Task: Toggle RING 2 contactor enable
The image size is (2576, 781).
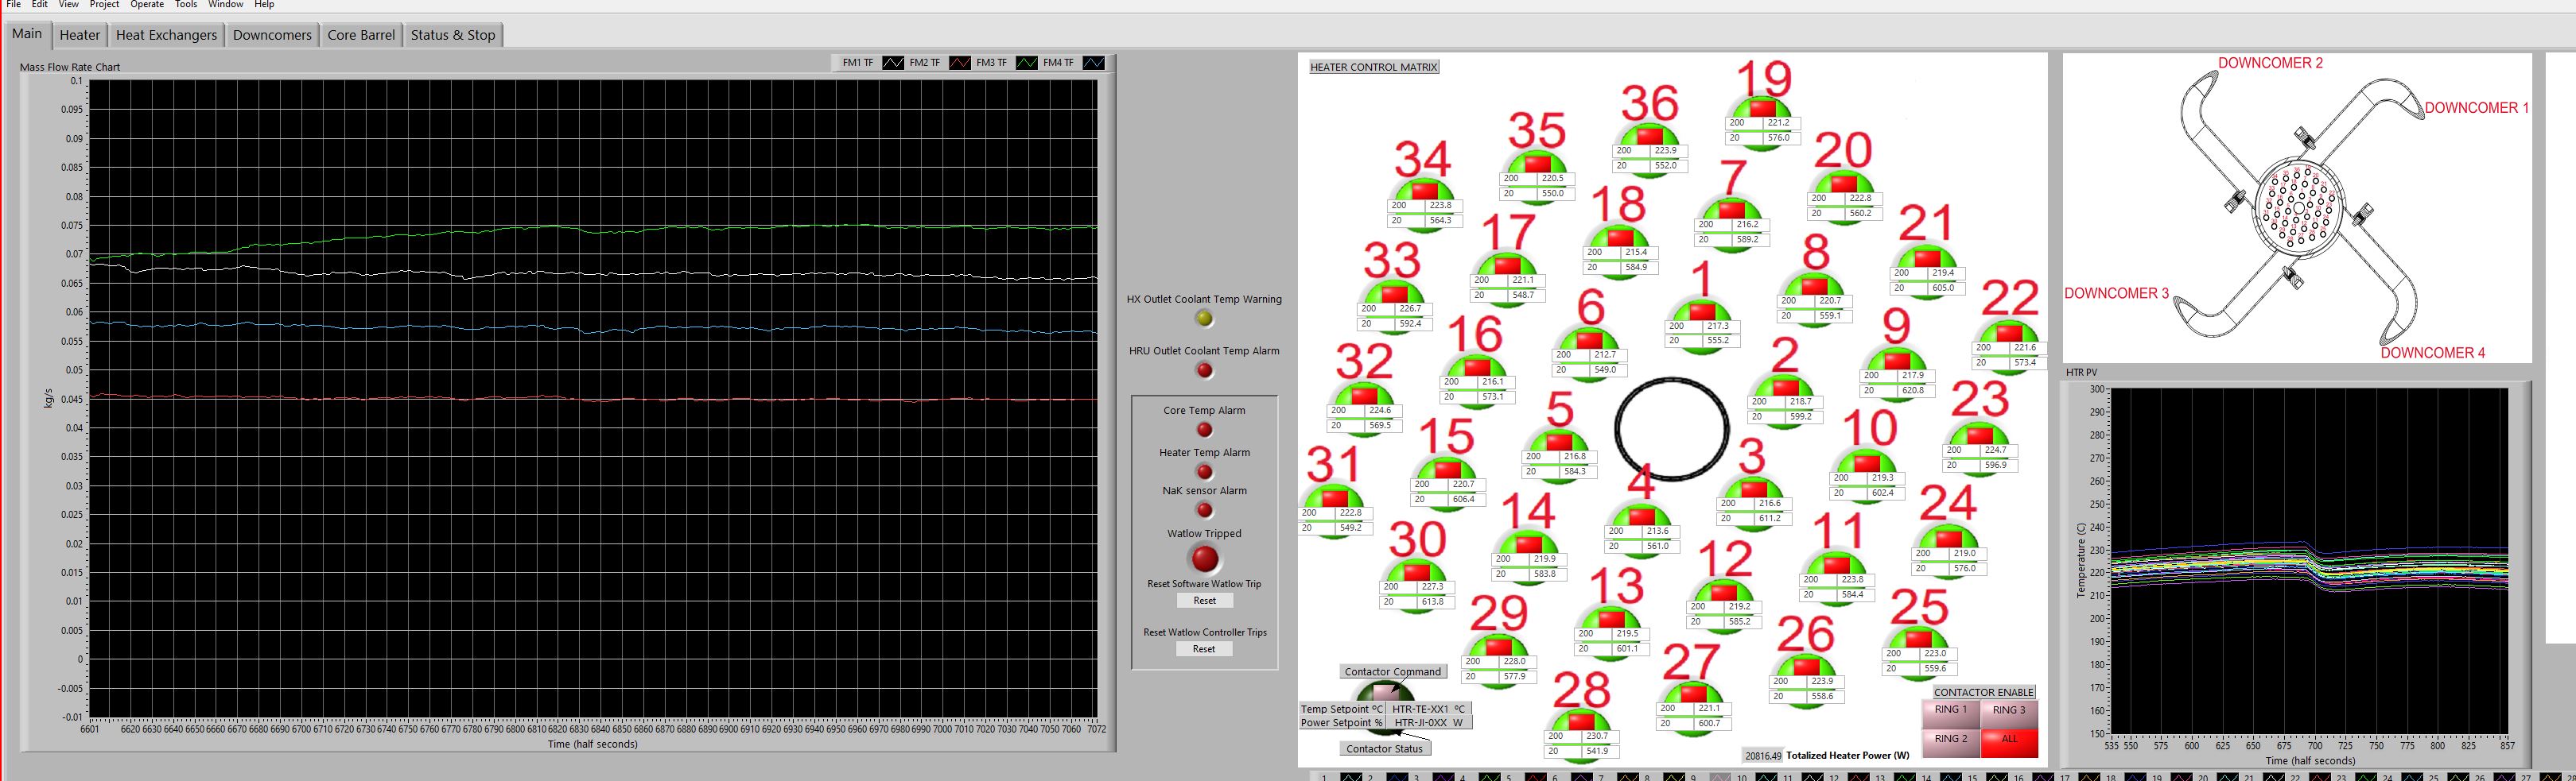Action: (1950, 740)
